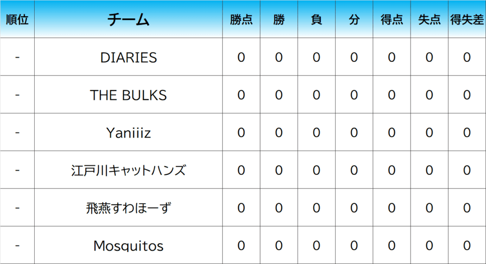Select the DIARIES team name
This screenshot has width=486, height=264.
point(128,57)
